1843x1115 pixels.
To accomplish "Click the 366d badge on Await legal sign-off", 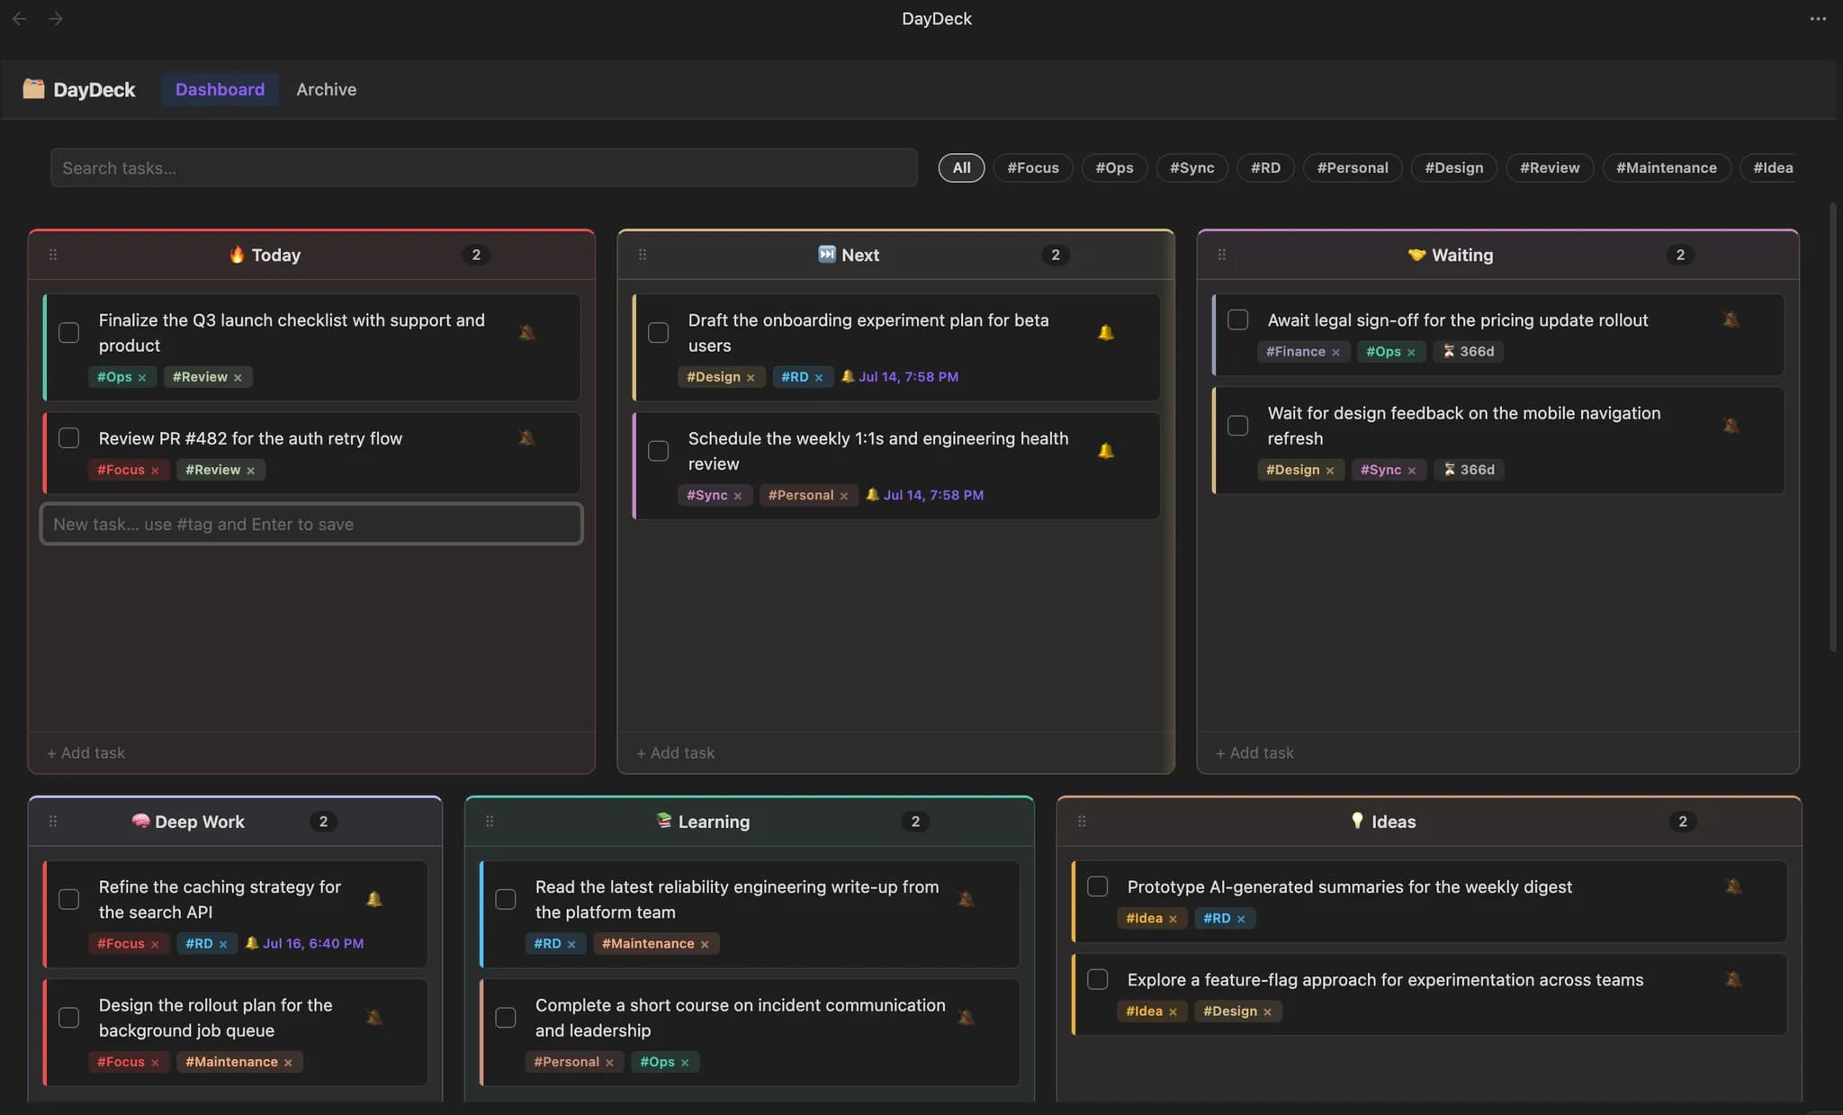I will [1469, 352].
